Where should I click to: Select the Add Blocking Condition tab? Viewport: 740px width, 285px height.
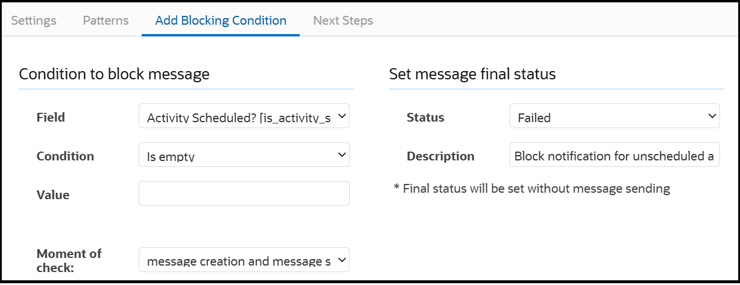click(x=220, y=21)
